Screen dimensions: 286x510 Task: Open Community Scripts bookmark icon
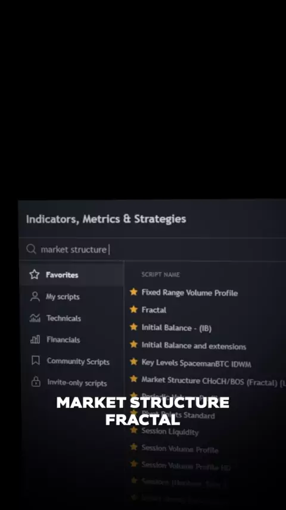pos(35,361)
